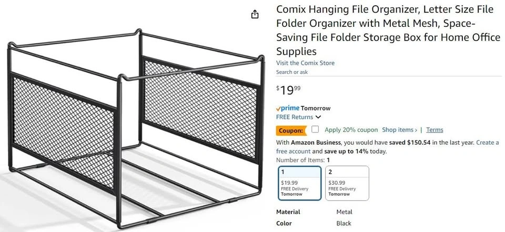Screen dimensions: 505x232
Task: Click the Tomorrow delivery text beside Prime
Action: click(x=316, y=108)
